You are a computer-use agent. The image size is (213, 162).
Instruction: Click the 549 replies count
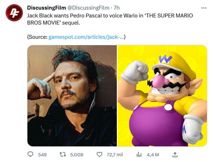click(42, 155)
